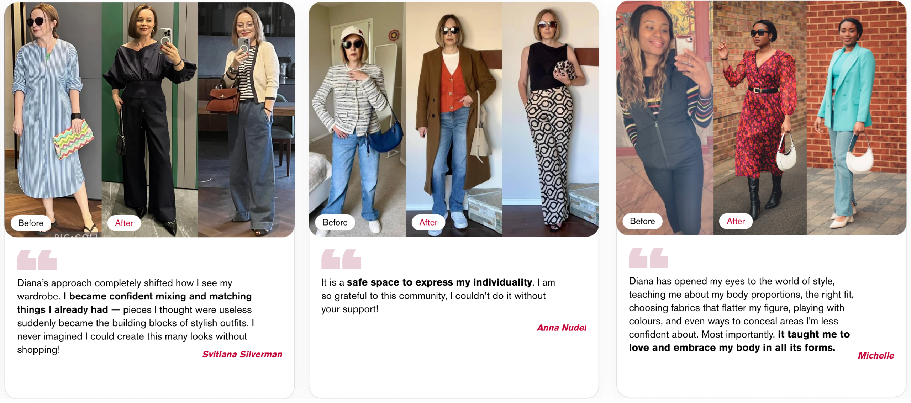Open the navy blouse mirror selfie photo
911x403 pixels.
pyautogui.click(x=150, y=120)
